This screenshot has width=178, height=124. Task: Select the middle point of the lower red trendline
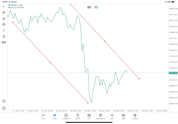tap(50, 62)
